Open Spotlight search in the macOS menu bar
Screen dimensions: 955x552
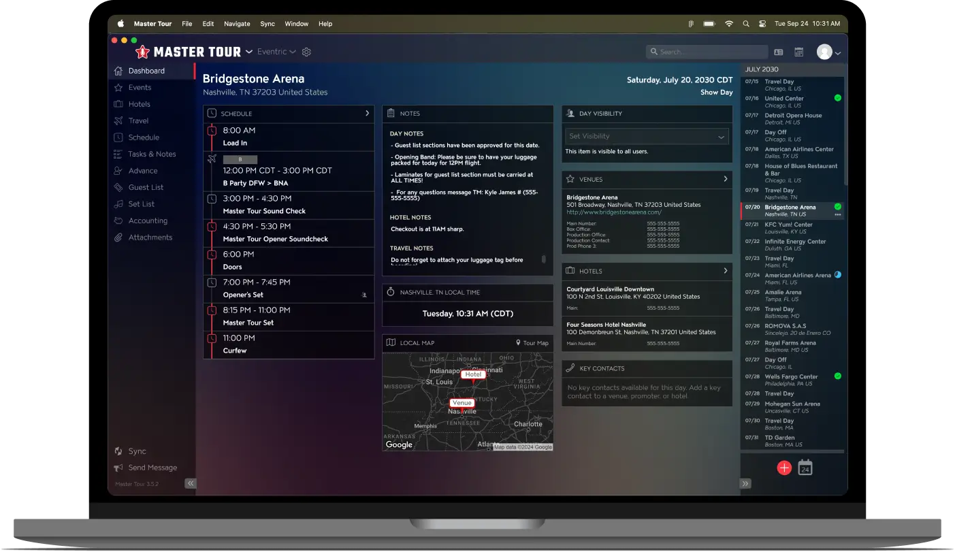(x=747, y=24)
